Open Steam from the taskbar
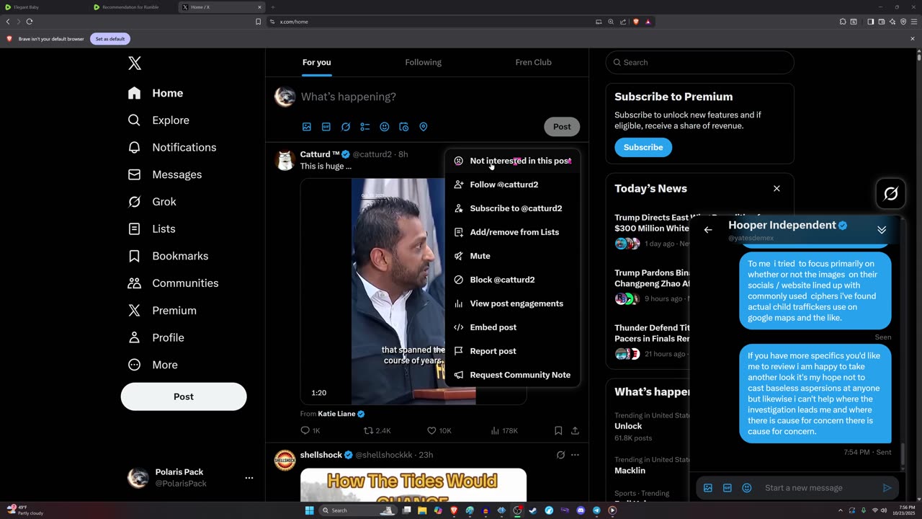The image size is (922, 519). point(533,510)
